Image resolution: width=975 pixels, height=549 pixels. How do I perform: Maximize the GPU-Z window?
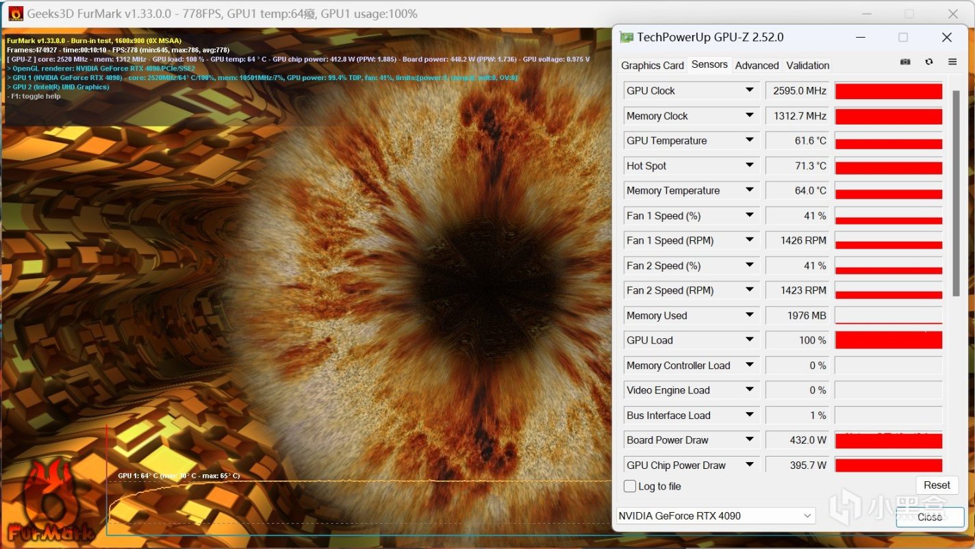pyautogui.click(x=903, y=37)
